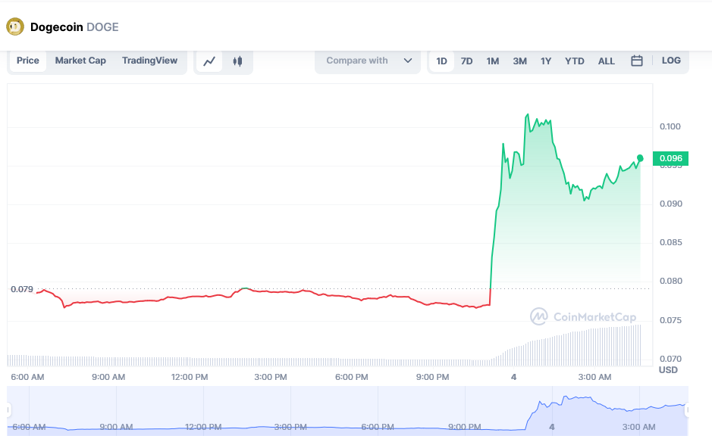Viewport: 712px width, 442px height.
Task: Click the 0.085 y-axis price label
Action: (x=671, y=242)
